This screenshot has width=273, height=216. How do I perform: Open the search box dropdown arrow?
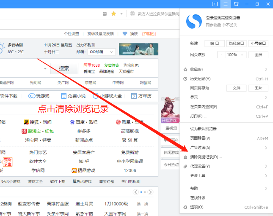tap(45, 68)
